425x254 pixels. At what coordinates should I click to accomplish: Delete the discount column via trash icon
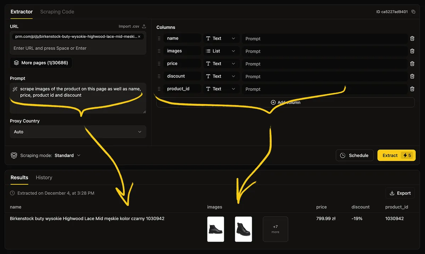[x=412, y=76]
